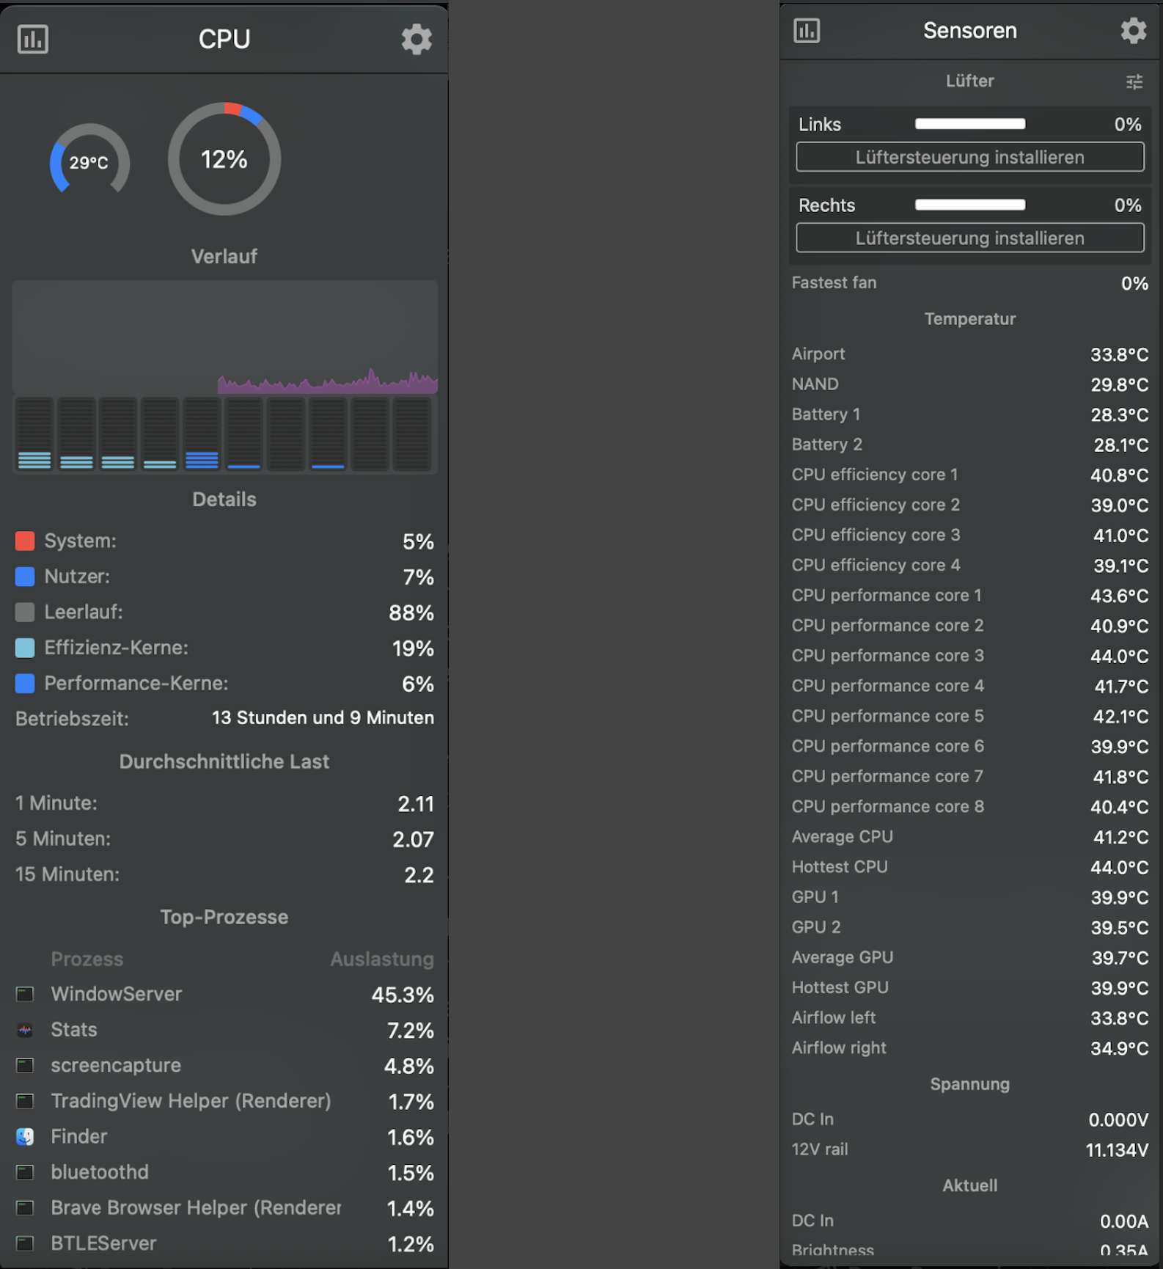The height and width of the screenshot is (1269, 1163).
Task: Click the 12% CPU usage ring
Action: click(224, 159)
